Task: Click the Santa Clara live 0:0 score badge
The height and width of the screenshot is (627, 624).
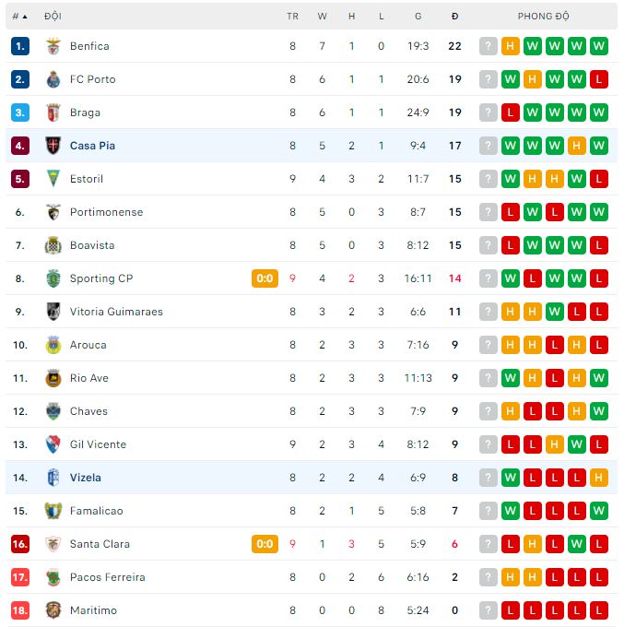Action: 265,544
